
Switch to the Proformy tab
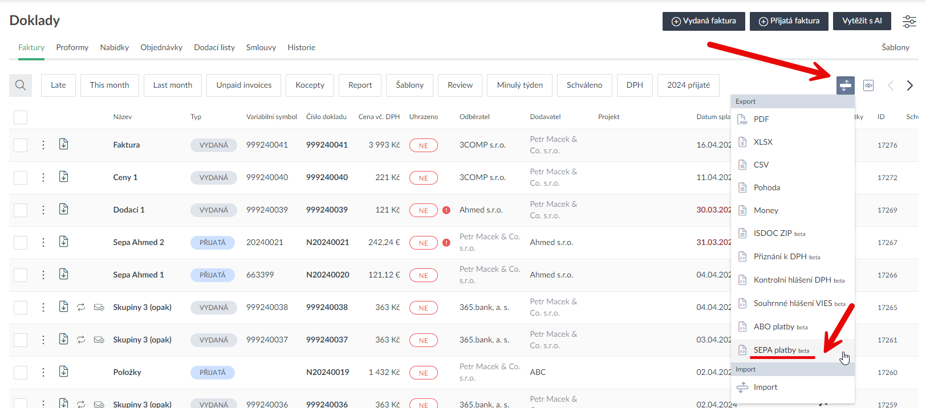72,47
